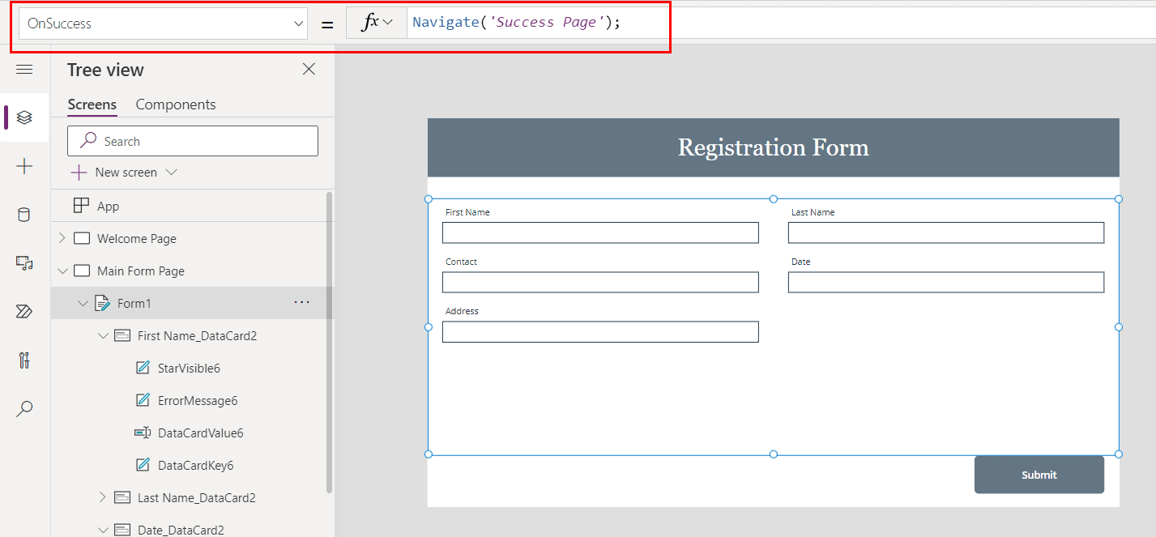The width and height of the screenshot is (1156, 537).
Task: Collapse the Main Form Page screen
Action: point(63,271)
